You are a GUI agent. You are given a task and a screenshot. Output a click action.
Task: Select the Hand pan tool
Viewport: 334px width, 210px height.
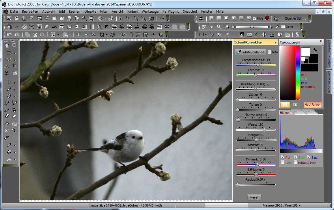[7, 45]
